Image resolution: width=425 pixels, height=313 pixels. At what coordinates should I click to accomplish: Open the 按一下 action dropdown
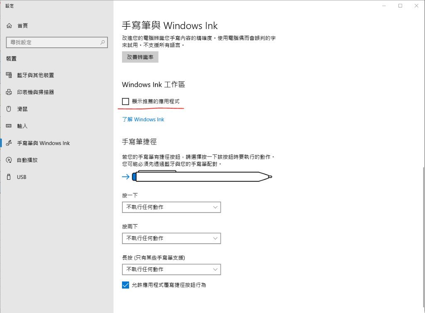tap(171, 207)
